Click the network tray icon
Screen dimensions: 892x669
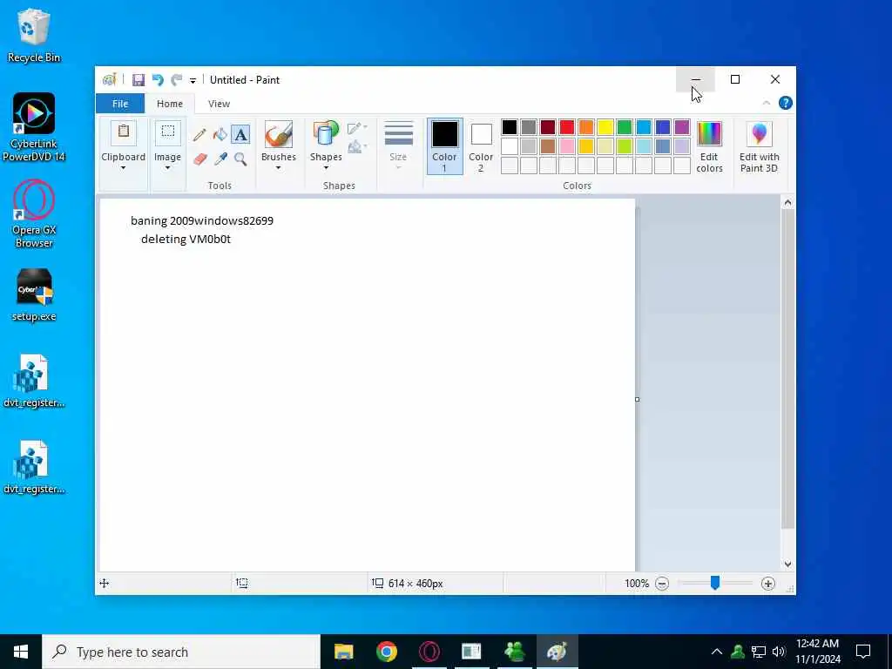click(x=759, y=652)
